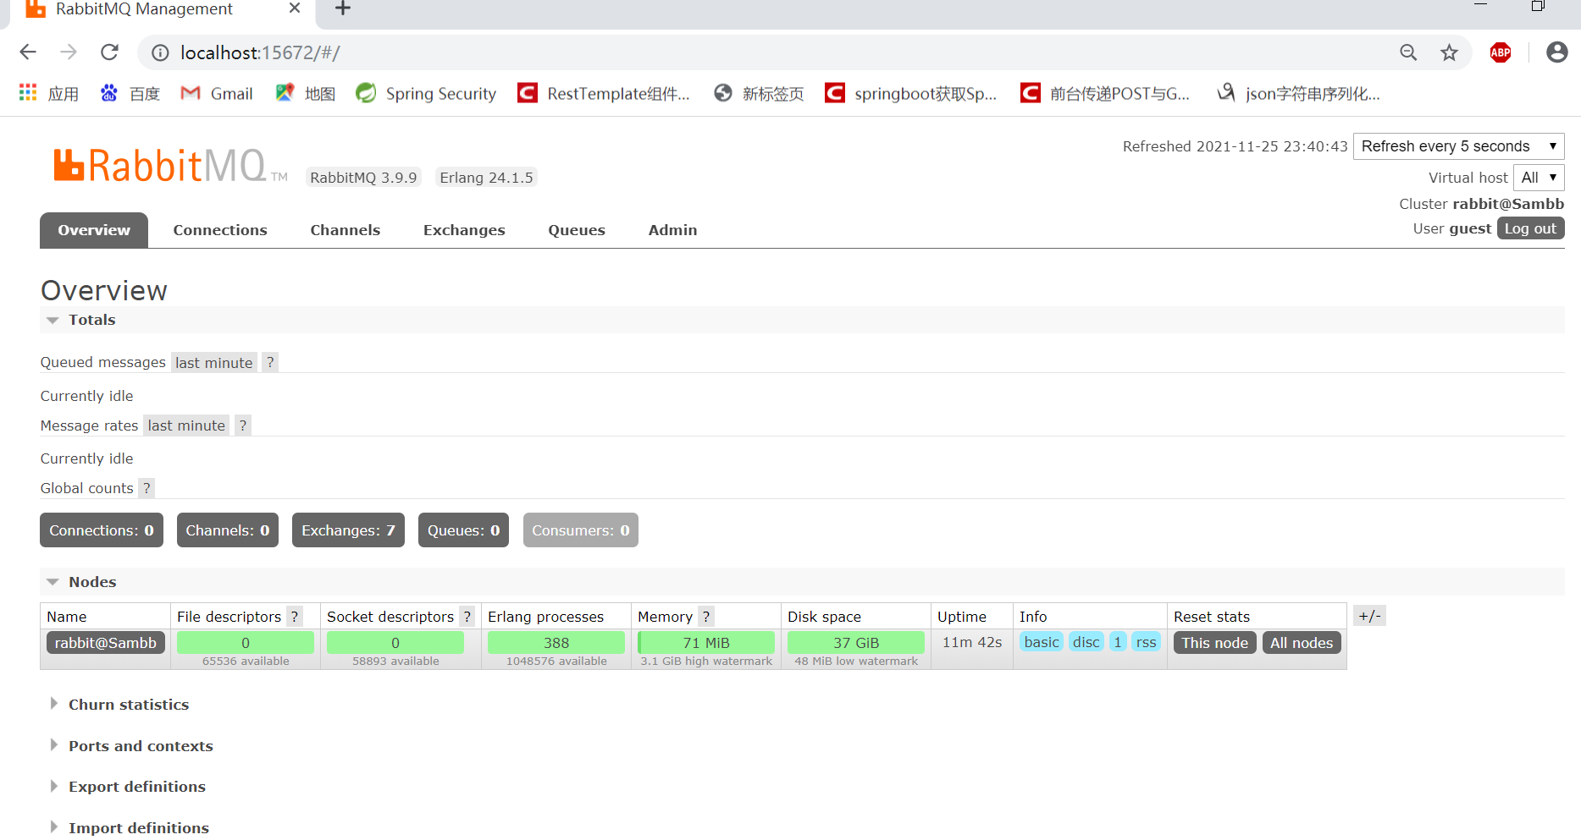Click the RabbitMQ logo
Image resolution: width=1581 pixels, height=840 pixels.
(170, 166)
